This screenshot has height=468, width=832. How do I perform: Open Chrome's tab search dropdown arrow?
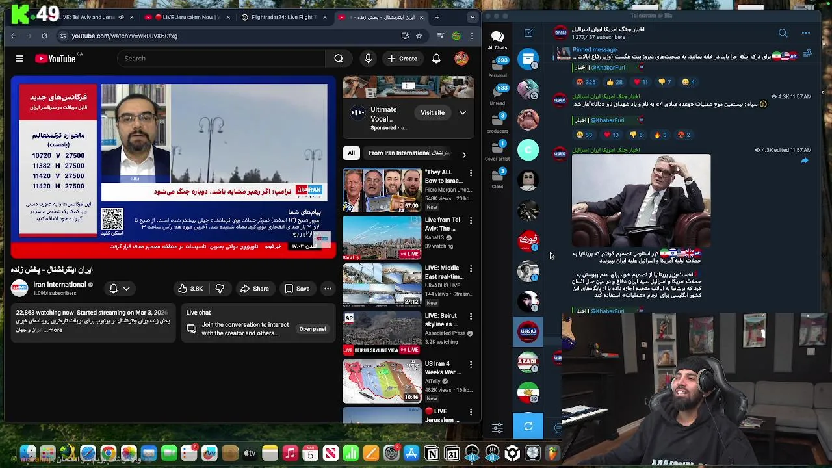click(473, 18)
